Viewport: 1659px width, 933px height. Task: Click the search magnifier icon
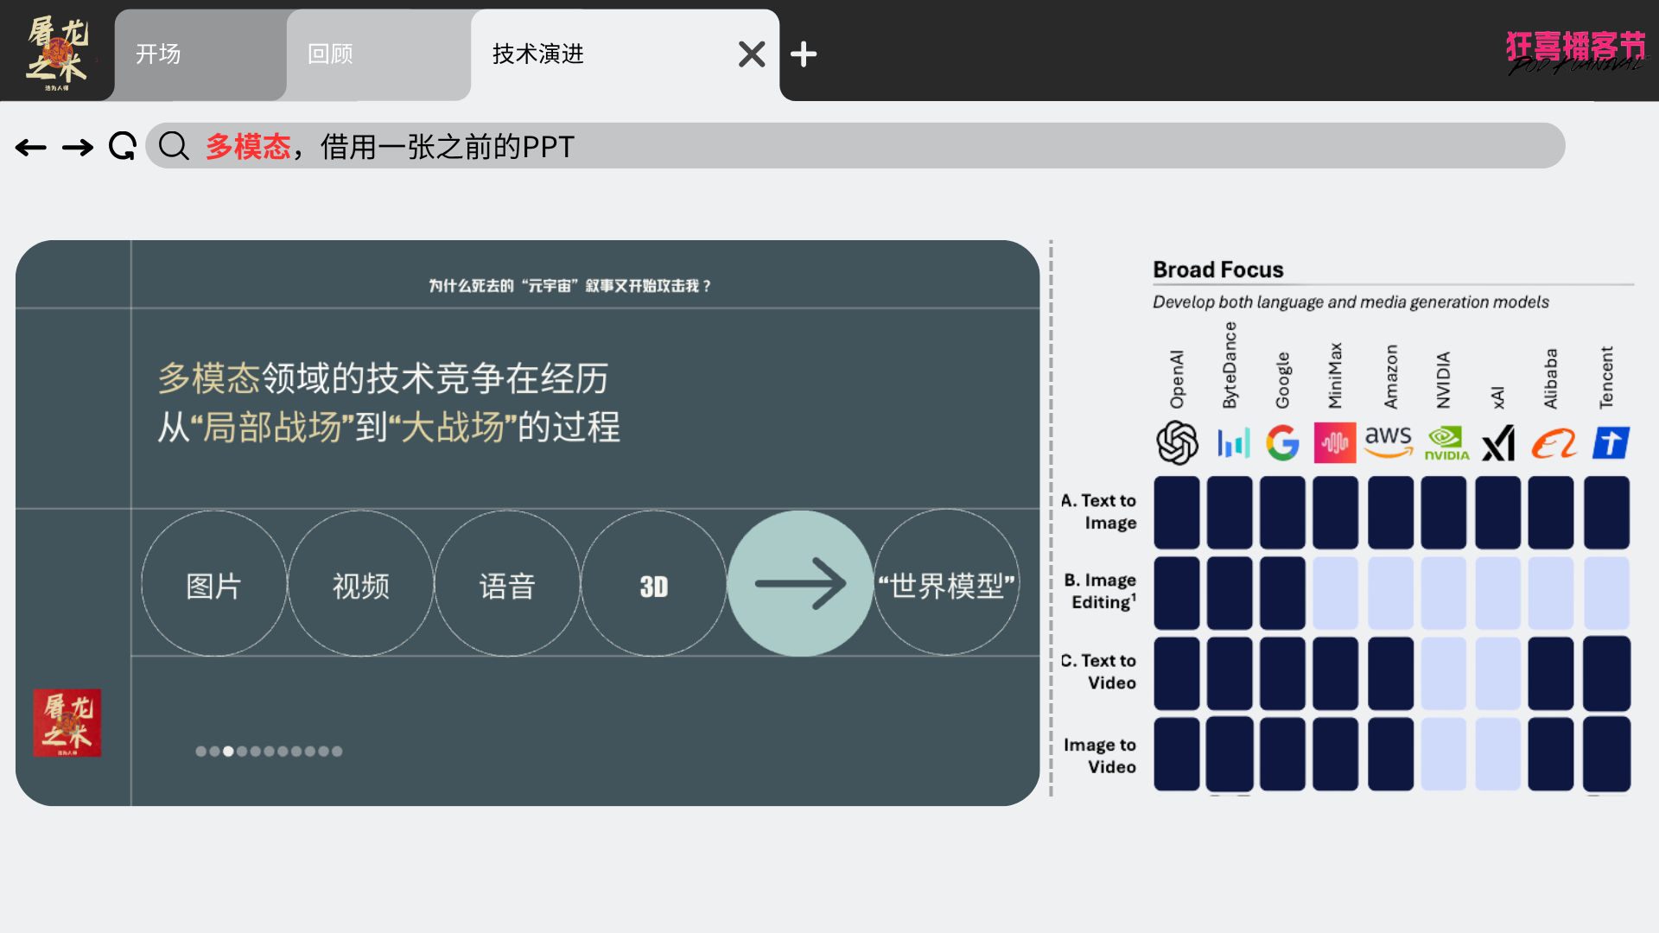(x=174, y=146)
